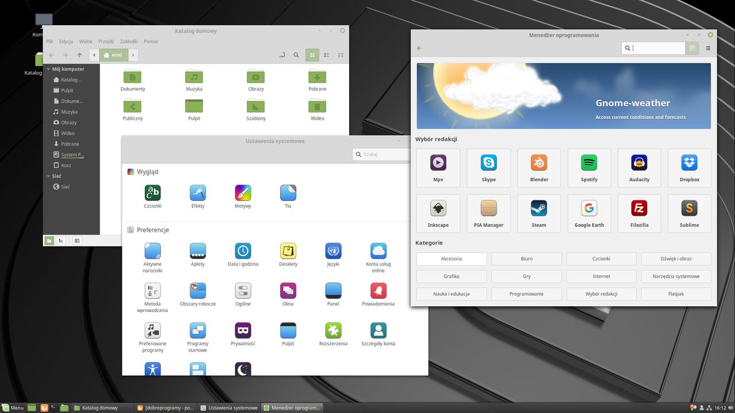Viewport: 735px width, 413px height.
Task: Open Ogólne settings
Action: (x=243, y=291)
